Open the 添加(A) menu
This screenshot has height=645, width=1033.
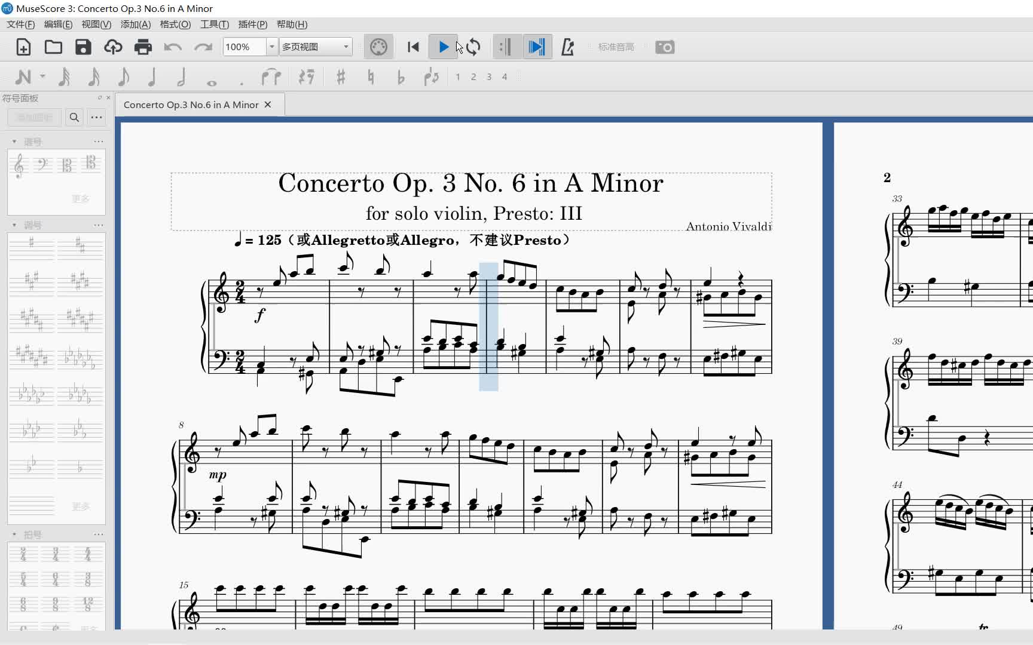(136, 24)
